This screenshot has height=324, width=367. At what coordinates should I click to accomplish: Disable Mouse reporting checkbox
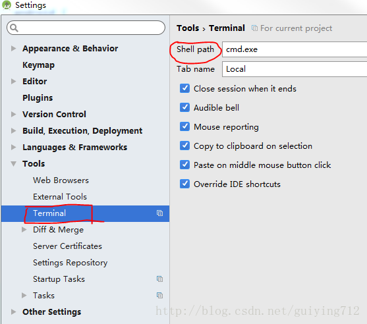[x=184, y=126]
